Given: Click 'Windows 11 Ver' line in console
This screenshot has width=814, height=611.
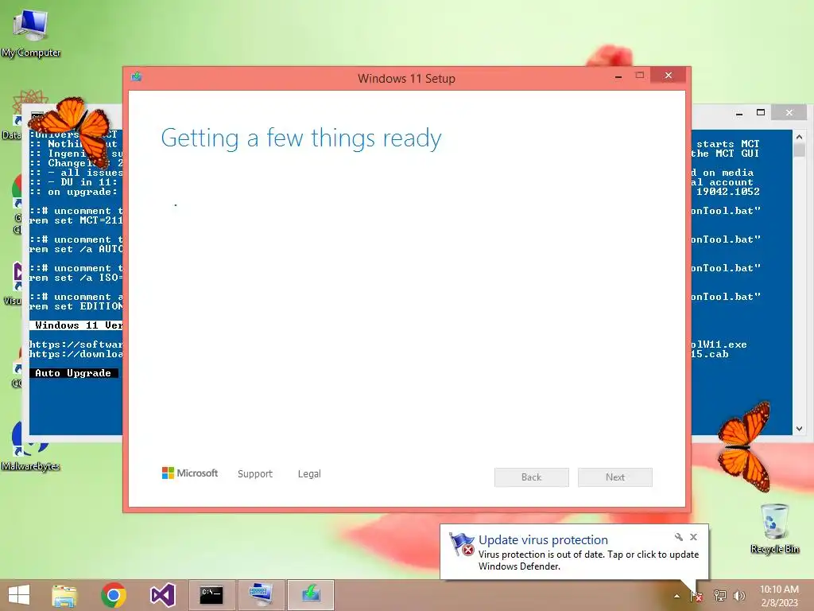Looking at the screenshot, I should point(78,325).
